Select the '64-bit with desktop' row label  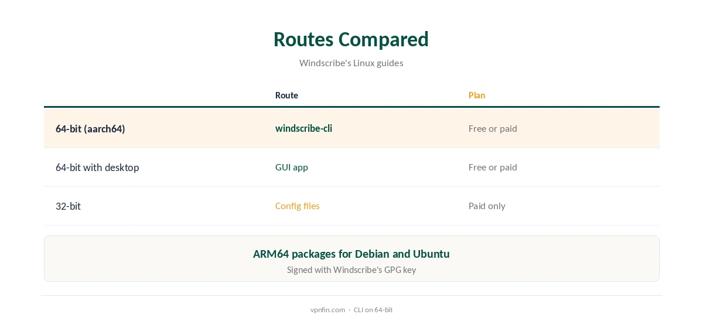(97, 168)
